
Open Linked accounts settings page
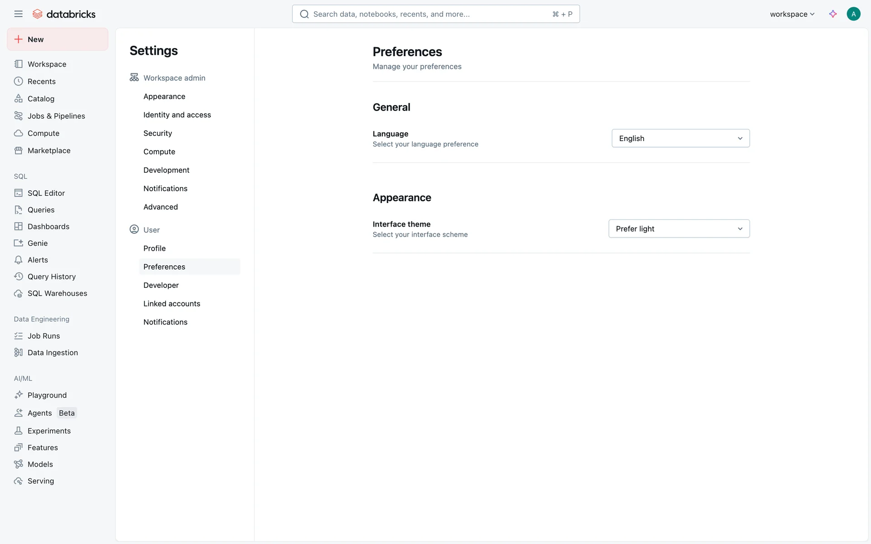click(x=171, y=304)
